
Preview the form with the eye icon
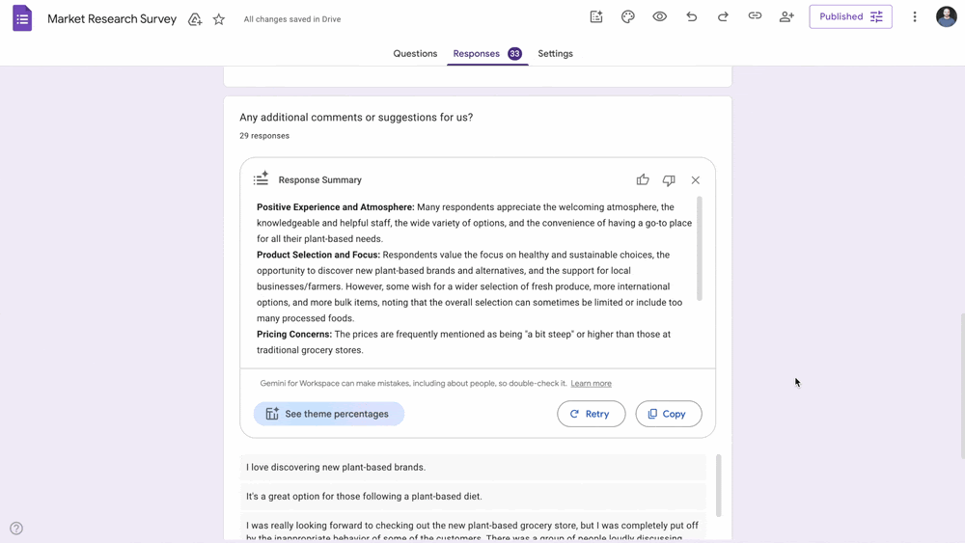coord(660,16)
